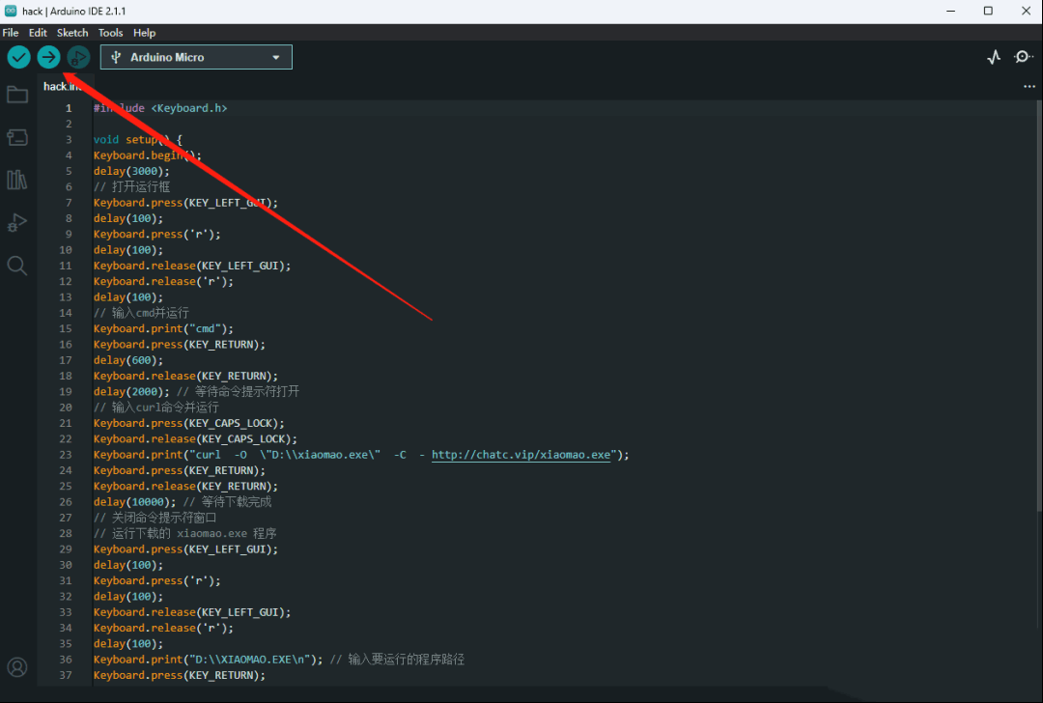1043x703 pixels.
Task: Maximize the Arduino IDE window
Action: tap(988, 11)
